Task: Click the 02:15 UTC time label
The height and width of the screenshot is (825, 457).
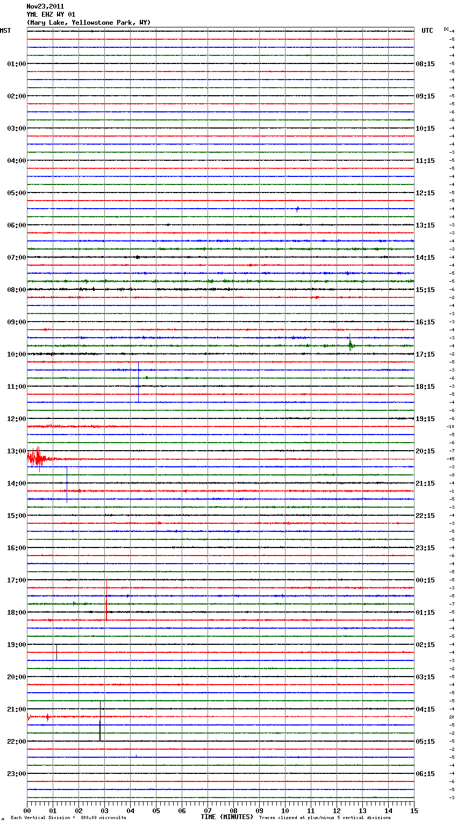Action: point(425,645)
